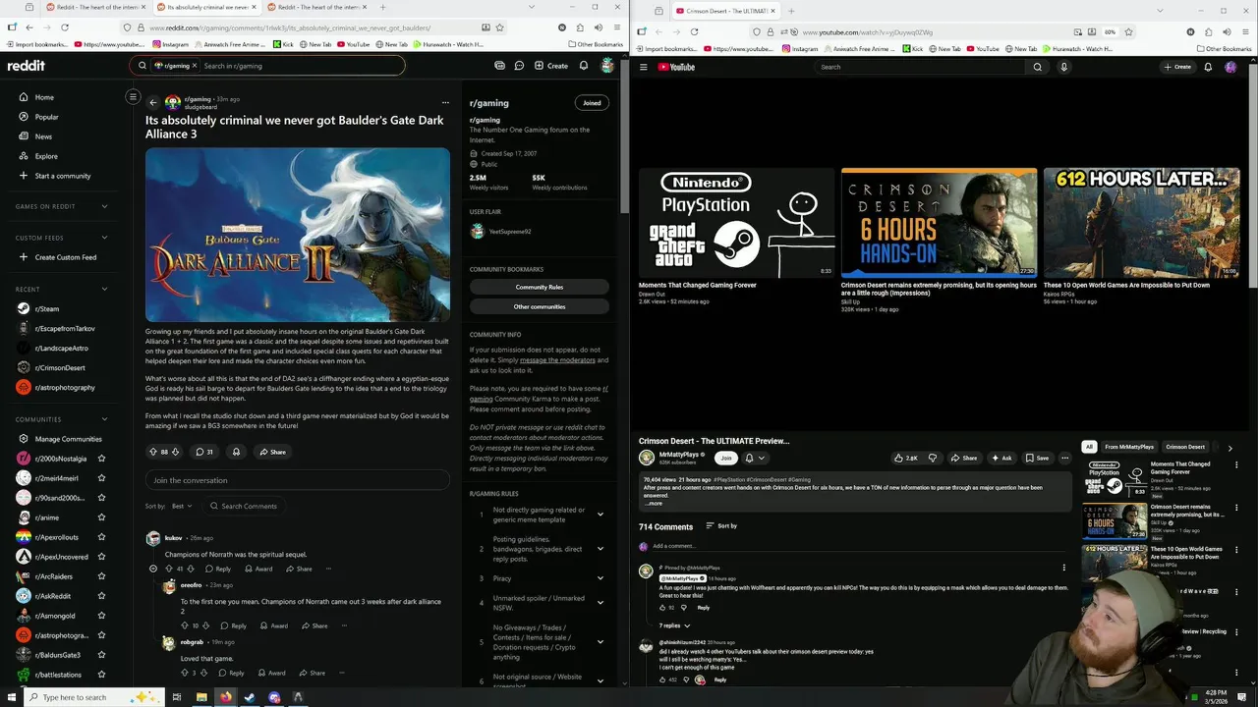Upvote kukov's comment
The width and height of the screenshot is (1258, 707).
168,569
